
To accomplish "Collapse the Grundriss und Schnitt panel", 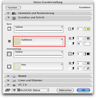I will pos(8,18).
